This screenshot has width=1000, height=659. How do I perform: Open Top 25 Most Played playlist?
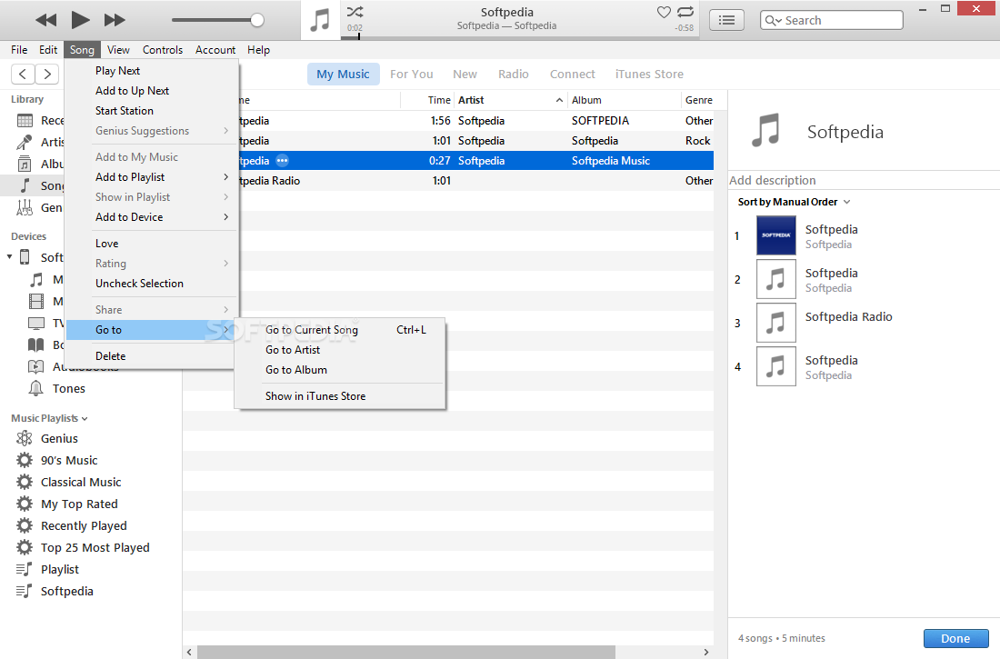[95, 547]
